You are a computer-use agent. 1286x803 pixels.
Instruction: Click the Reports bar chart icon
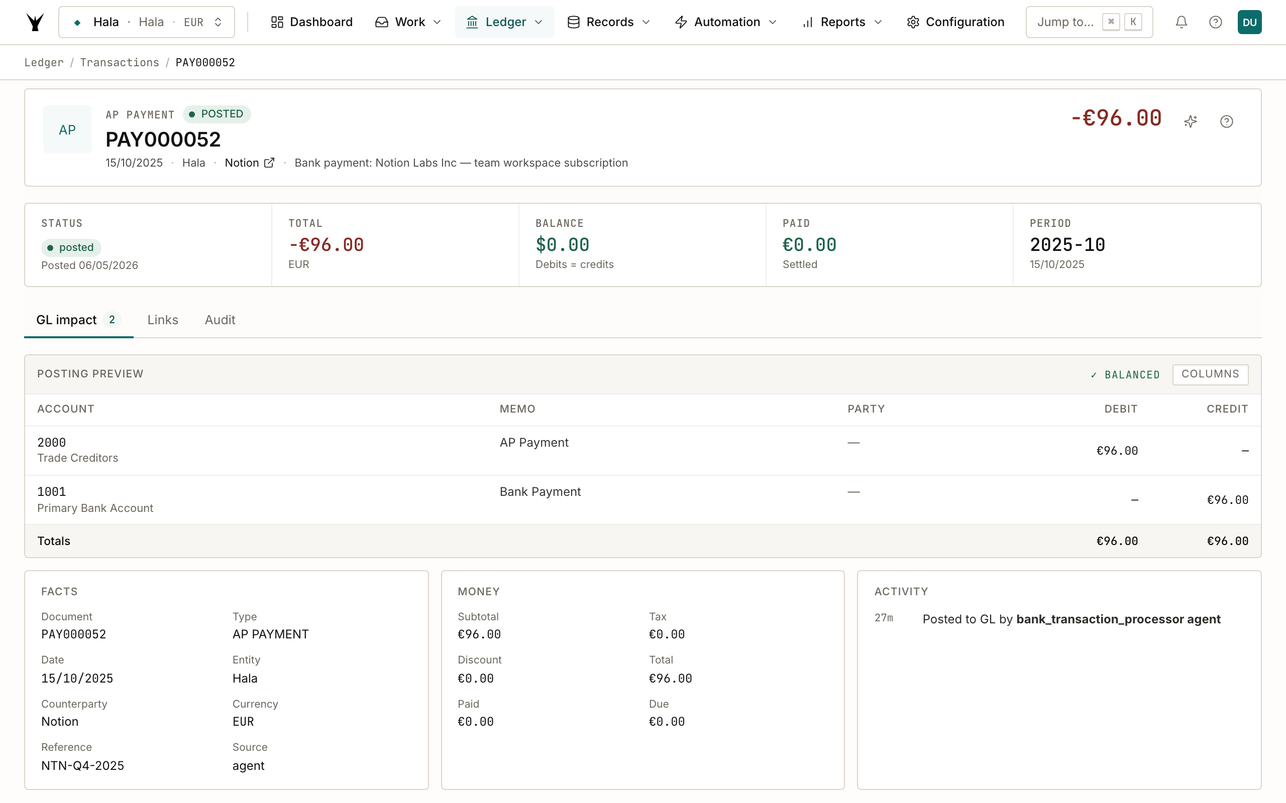coord(808,22)
